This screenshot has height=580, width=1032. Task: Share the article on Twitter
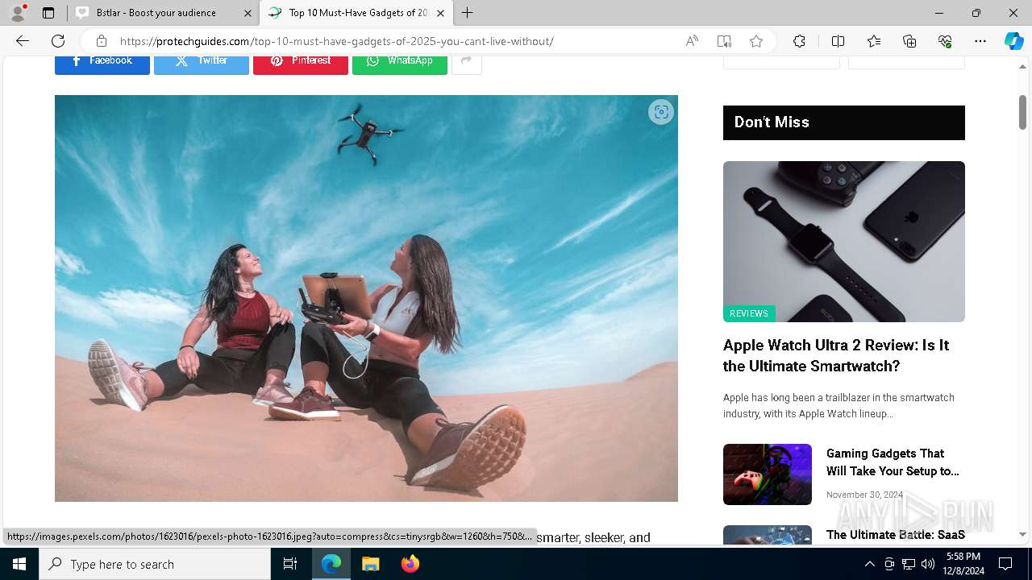click(202, 64)
